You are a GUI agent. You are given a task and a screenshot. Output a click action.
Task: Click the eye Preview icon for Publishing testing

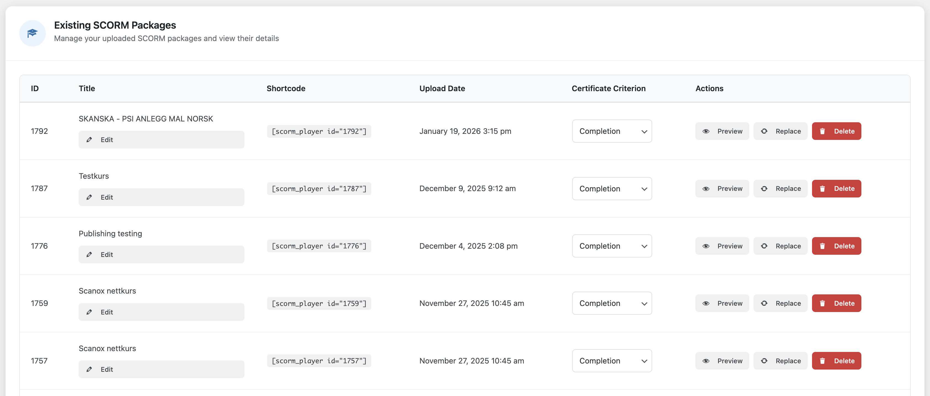(706, 246)
